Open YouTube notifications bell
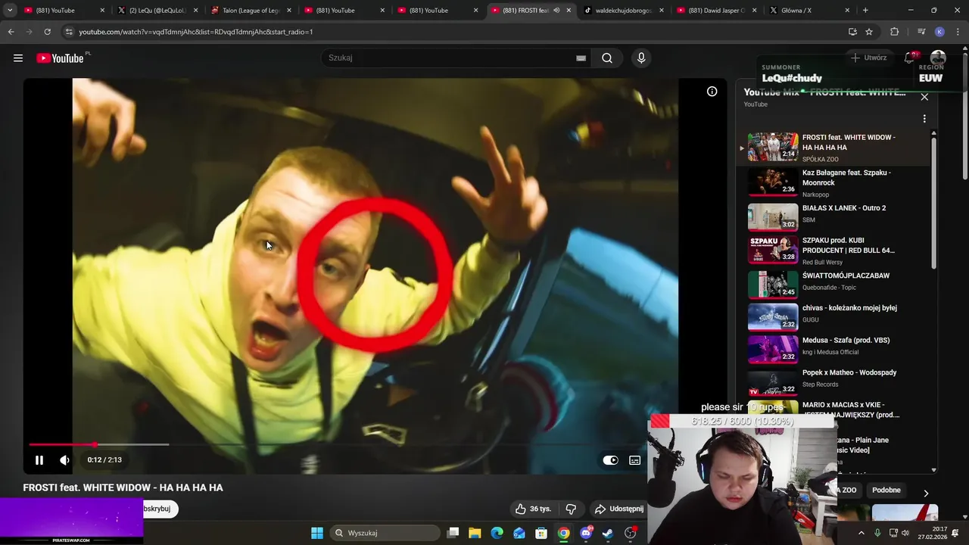The height and width of the screenshot is (545, 969). click(910, 58)
